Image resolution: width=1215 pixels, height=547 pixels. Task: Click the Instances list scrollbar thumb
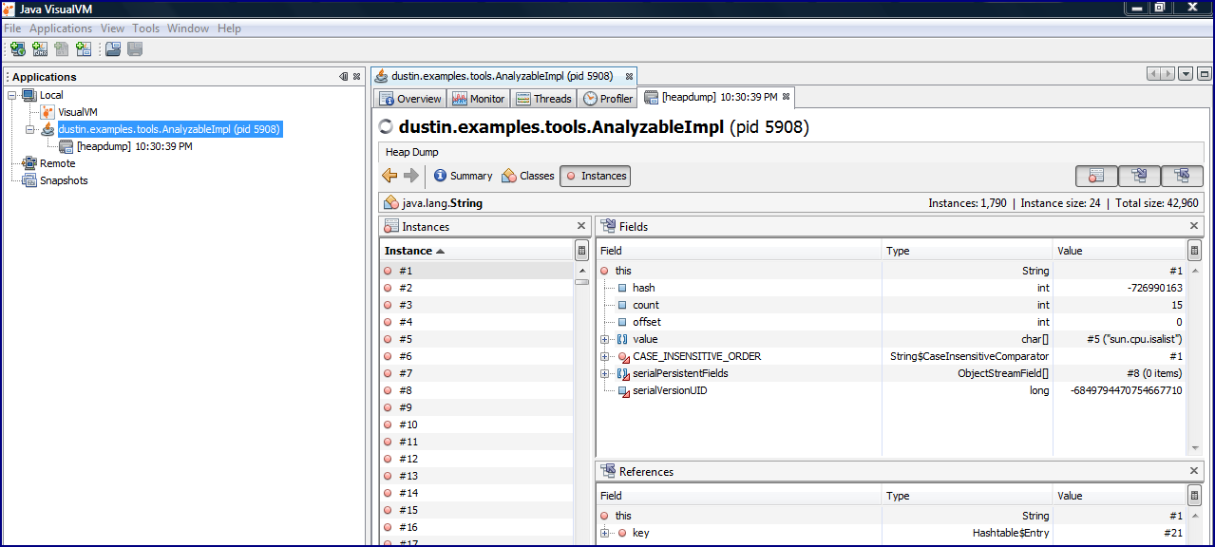(581, 281)
